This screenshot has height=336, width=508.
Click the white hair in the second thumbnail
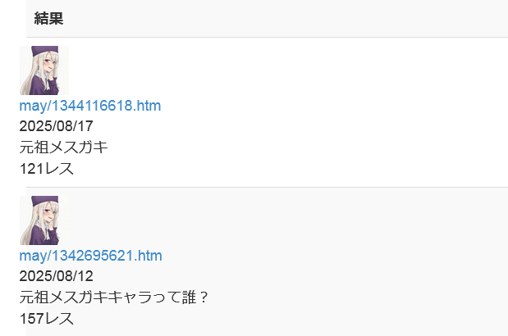pyautogui.click(x=30, y=229)
